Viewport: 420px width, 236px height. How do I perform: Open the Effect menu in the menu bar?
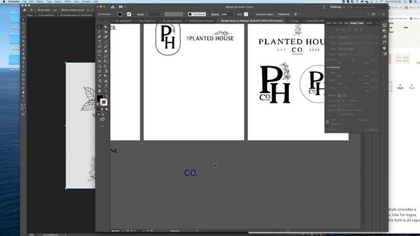[x=68, y=1]
